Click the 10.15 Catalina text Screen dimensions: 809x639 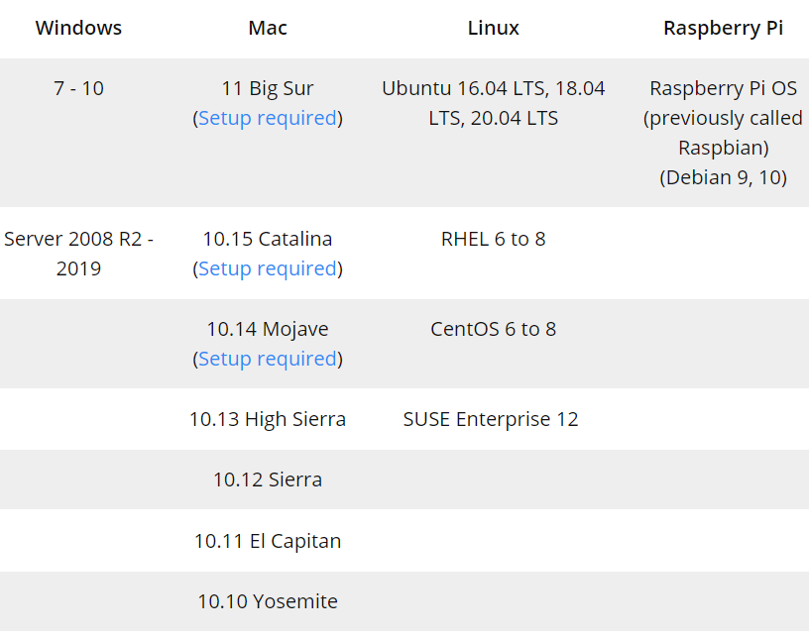pos(268,239)
